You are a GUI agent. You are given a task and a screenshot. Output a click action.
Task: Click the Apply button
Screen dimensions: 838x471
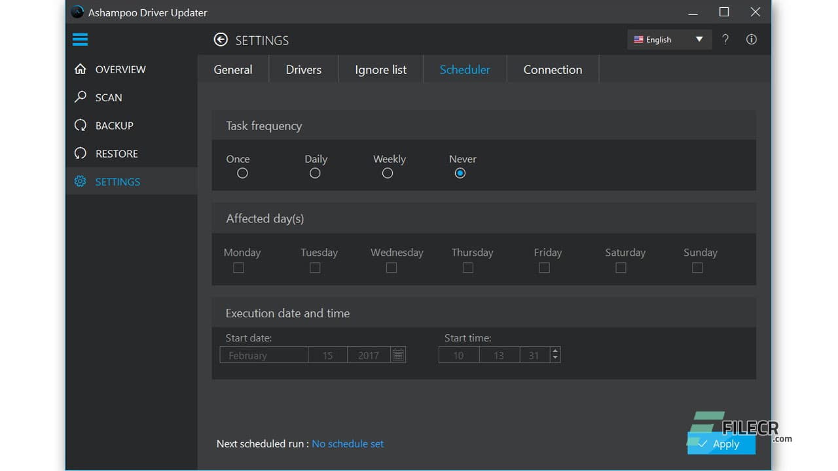(721, 444)
